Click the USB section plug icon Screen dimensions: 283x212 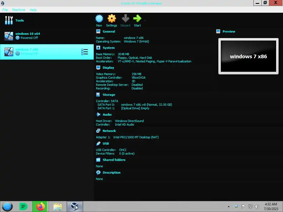click(98, 144)
